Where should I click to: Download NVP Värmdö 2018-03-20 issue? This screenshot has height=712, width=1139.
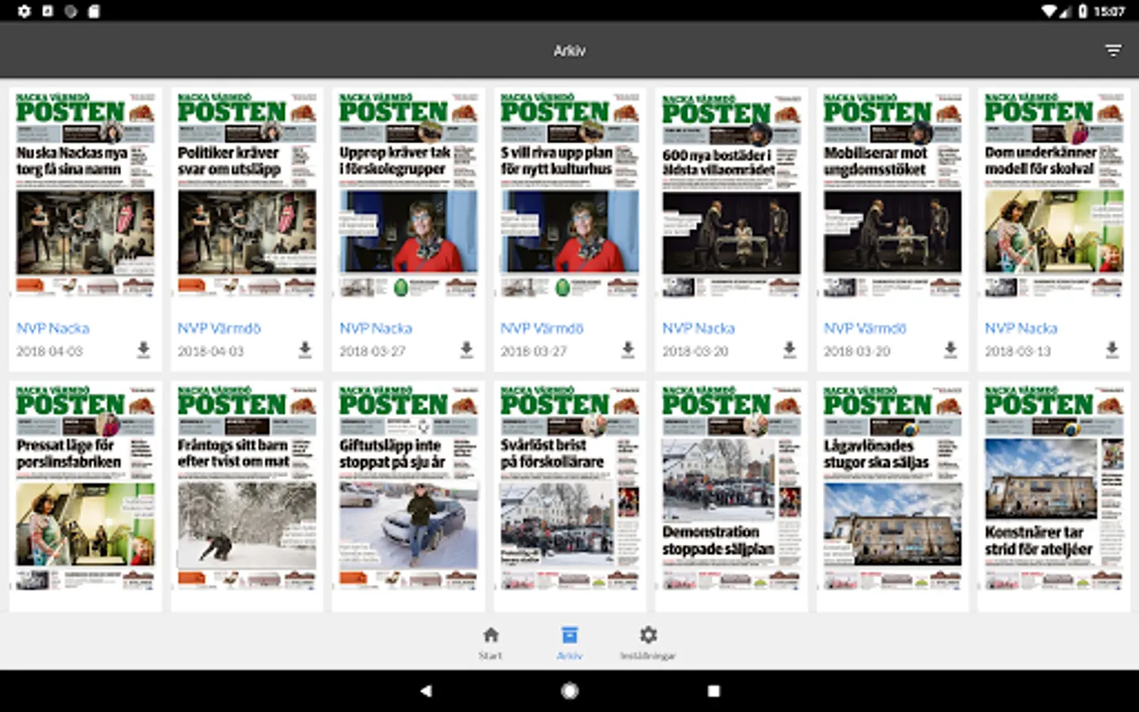950,350
